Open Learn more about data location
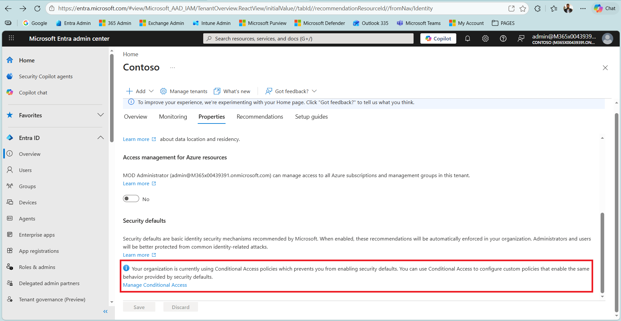Image resolution: width=621 pixels, height=321 pixels. coord(139,139)
